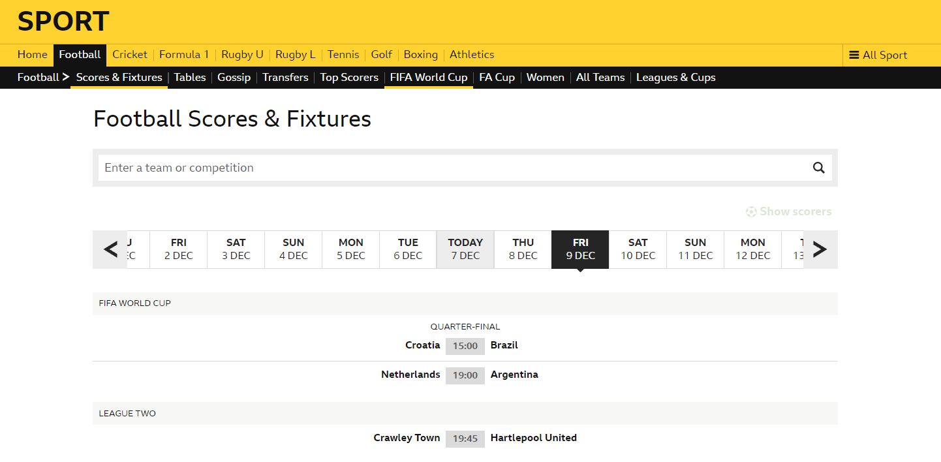Click the Netherlands team name
The width and height of the screenshot is (941, 462).
(x=411, y=375)
